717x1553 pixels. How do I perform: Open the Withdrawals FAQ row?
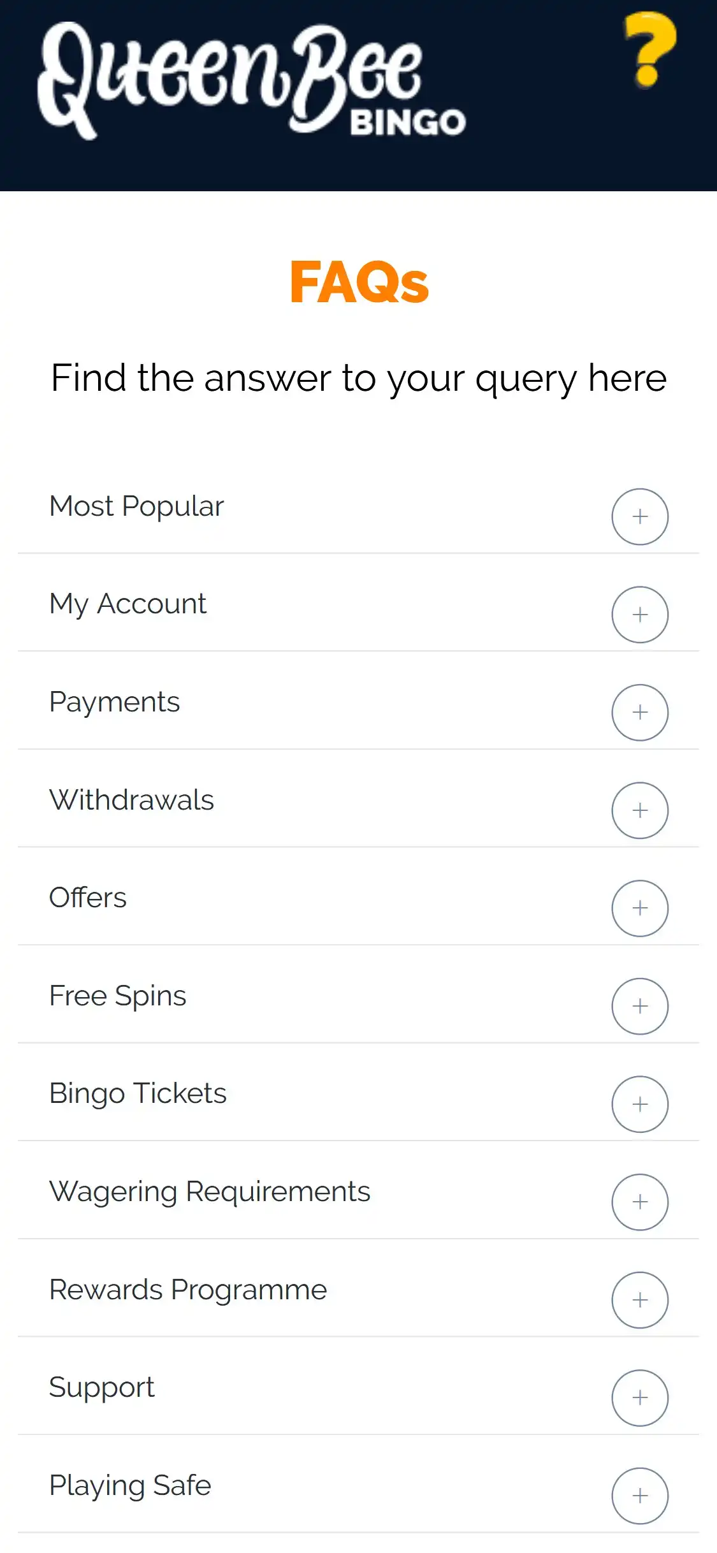132,800
